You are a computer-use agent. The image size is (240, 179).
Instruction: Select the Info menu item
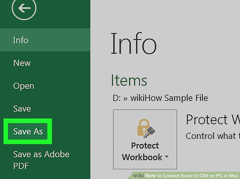[45, 40]
